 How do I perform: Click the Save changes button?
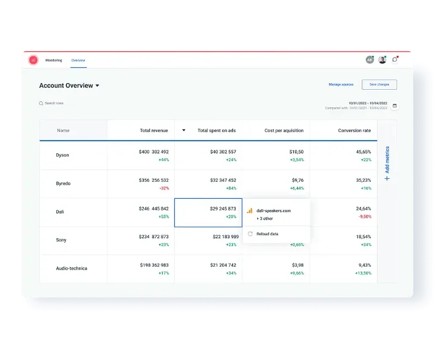click(379, 84)
